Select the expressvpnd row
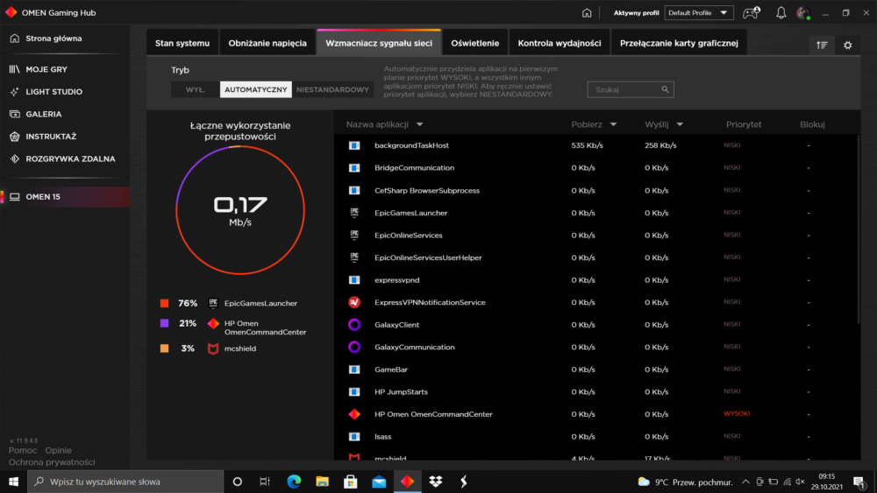This screenshot has width=877, height=493. (595, 279)
